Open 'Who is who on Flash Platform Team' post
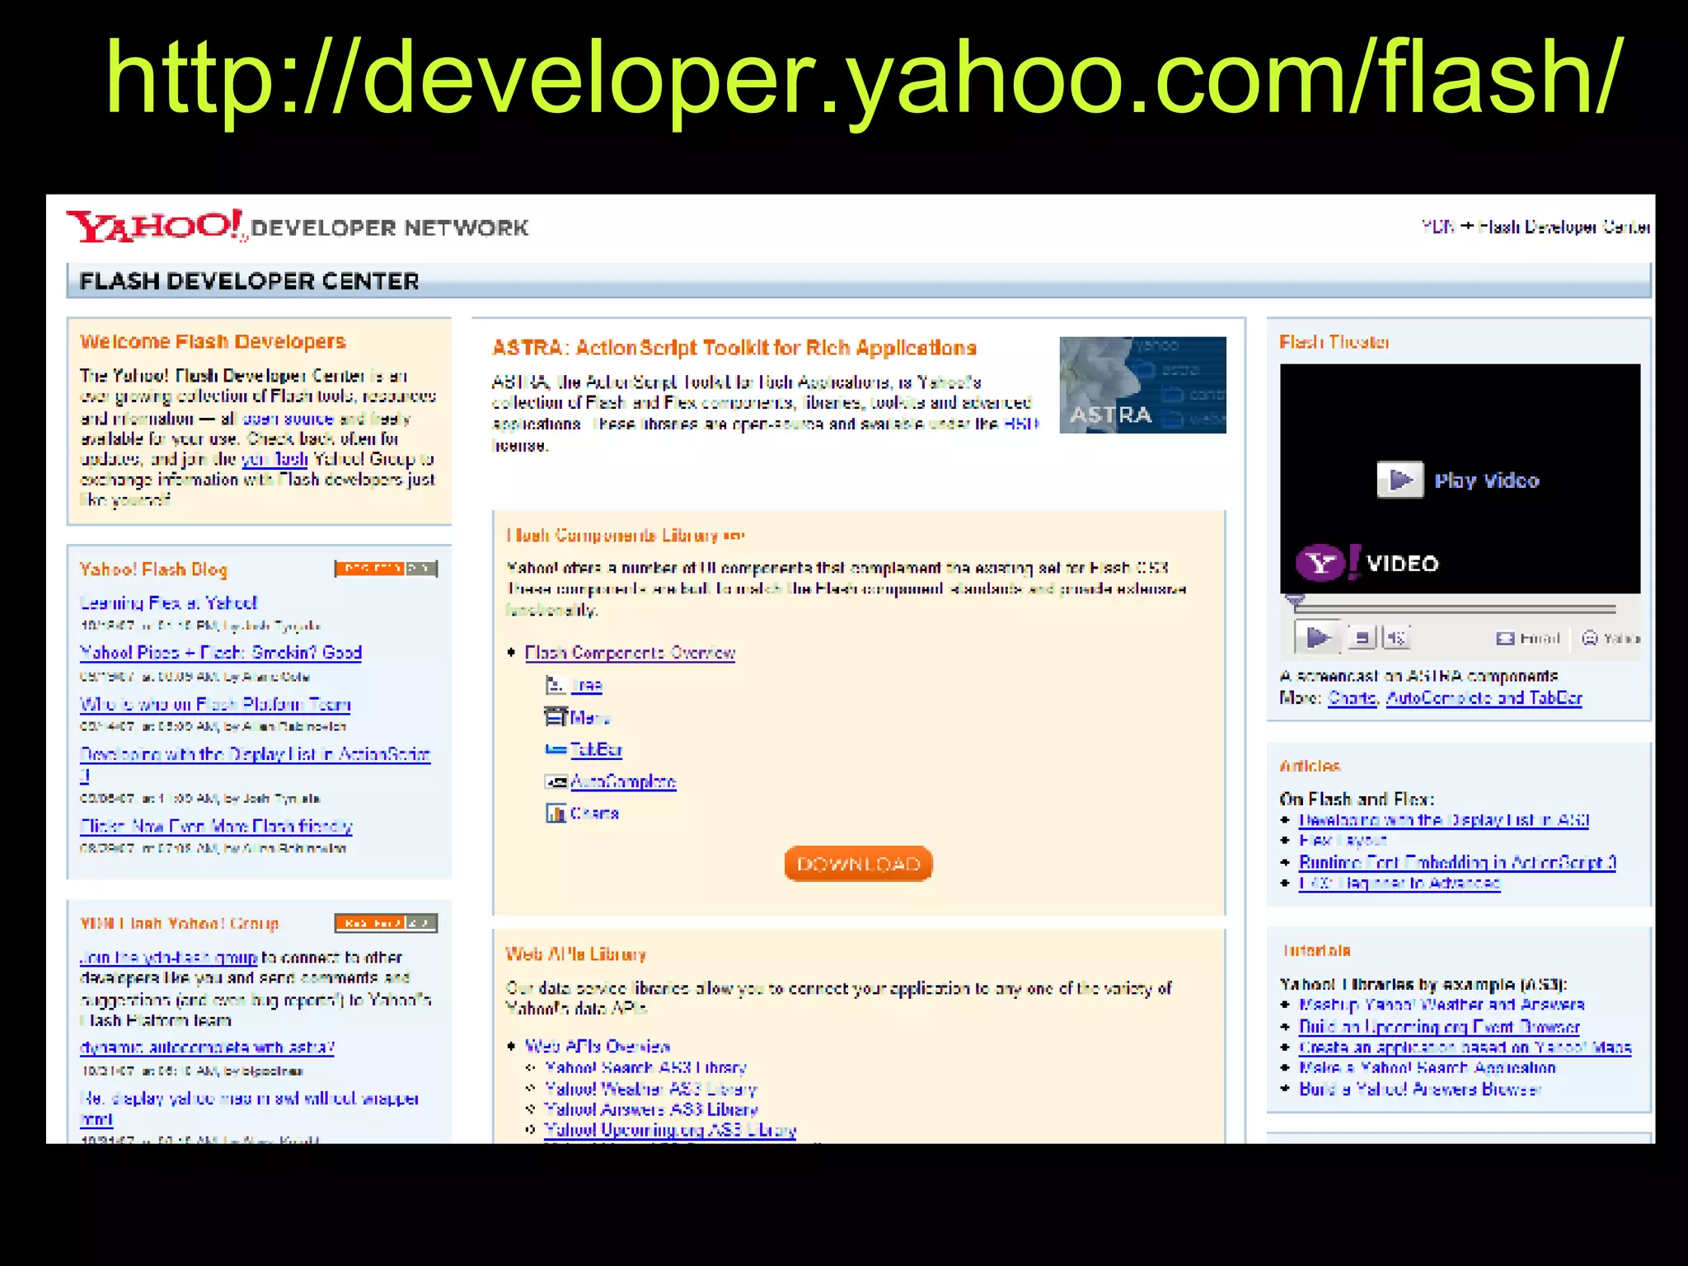This screenshot has height=1266, width=1688. (x=215, y=705)
